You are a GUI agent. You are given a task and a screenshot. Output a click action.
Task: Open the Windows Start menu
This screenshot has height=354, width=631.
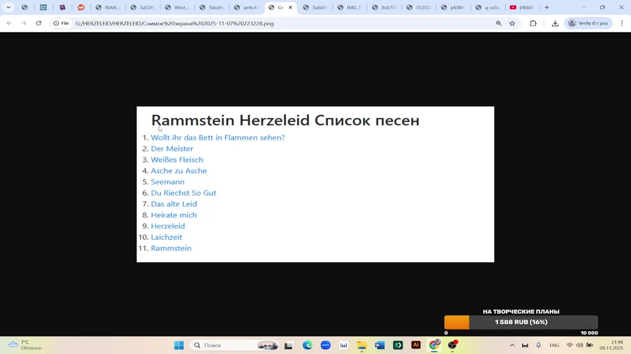point(179,345)
